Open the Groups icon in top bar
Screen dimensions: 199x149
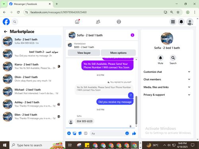(x=119, y=21)
